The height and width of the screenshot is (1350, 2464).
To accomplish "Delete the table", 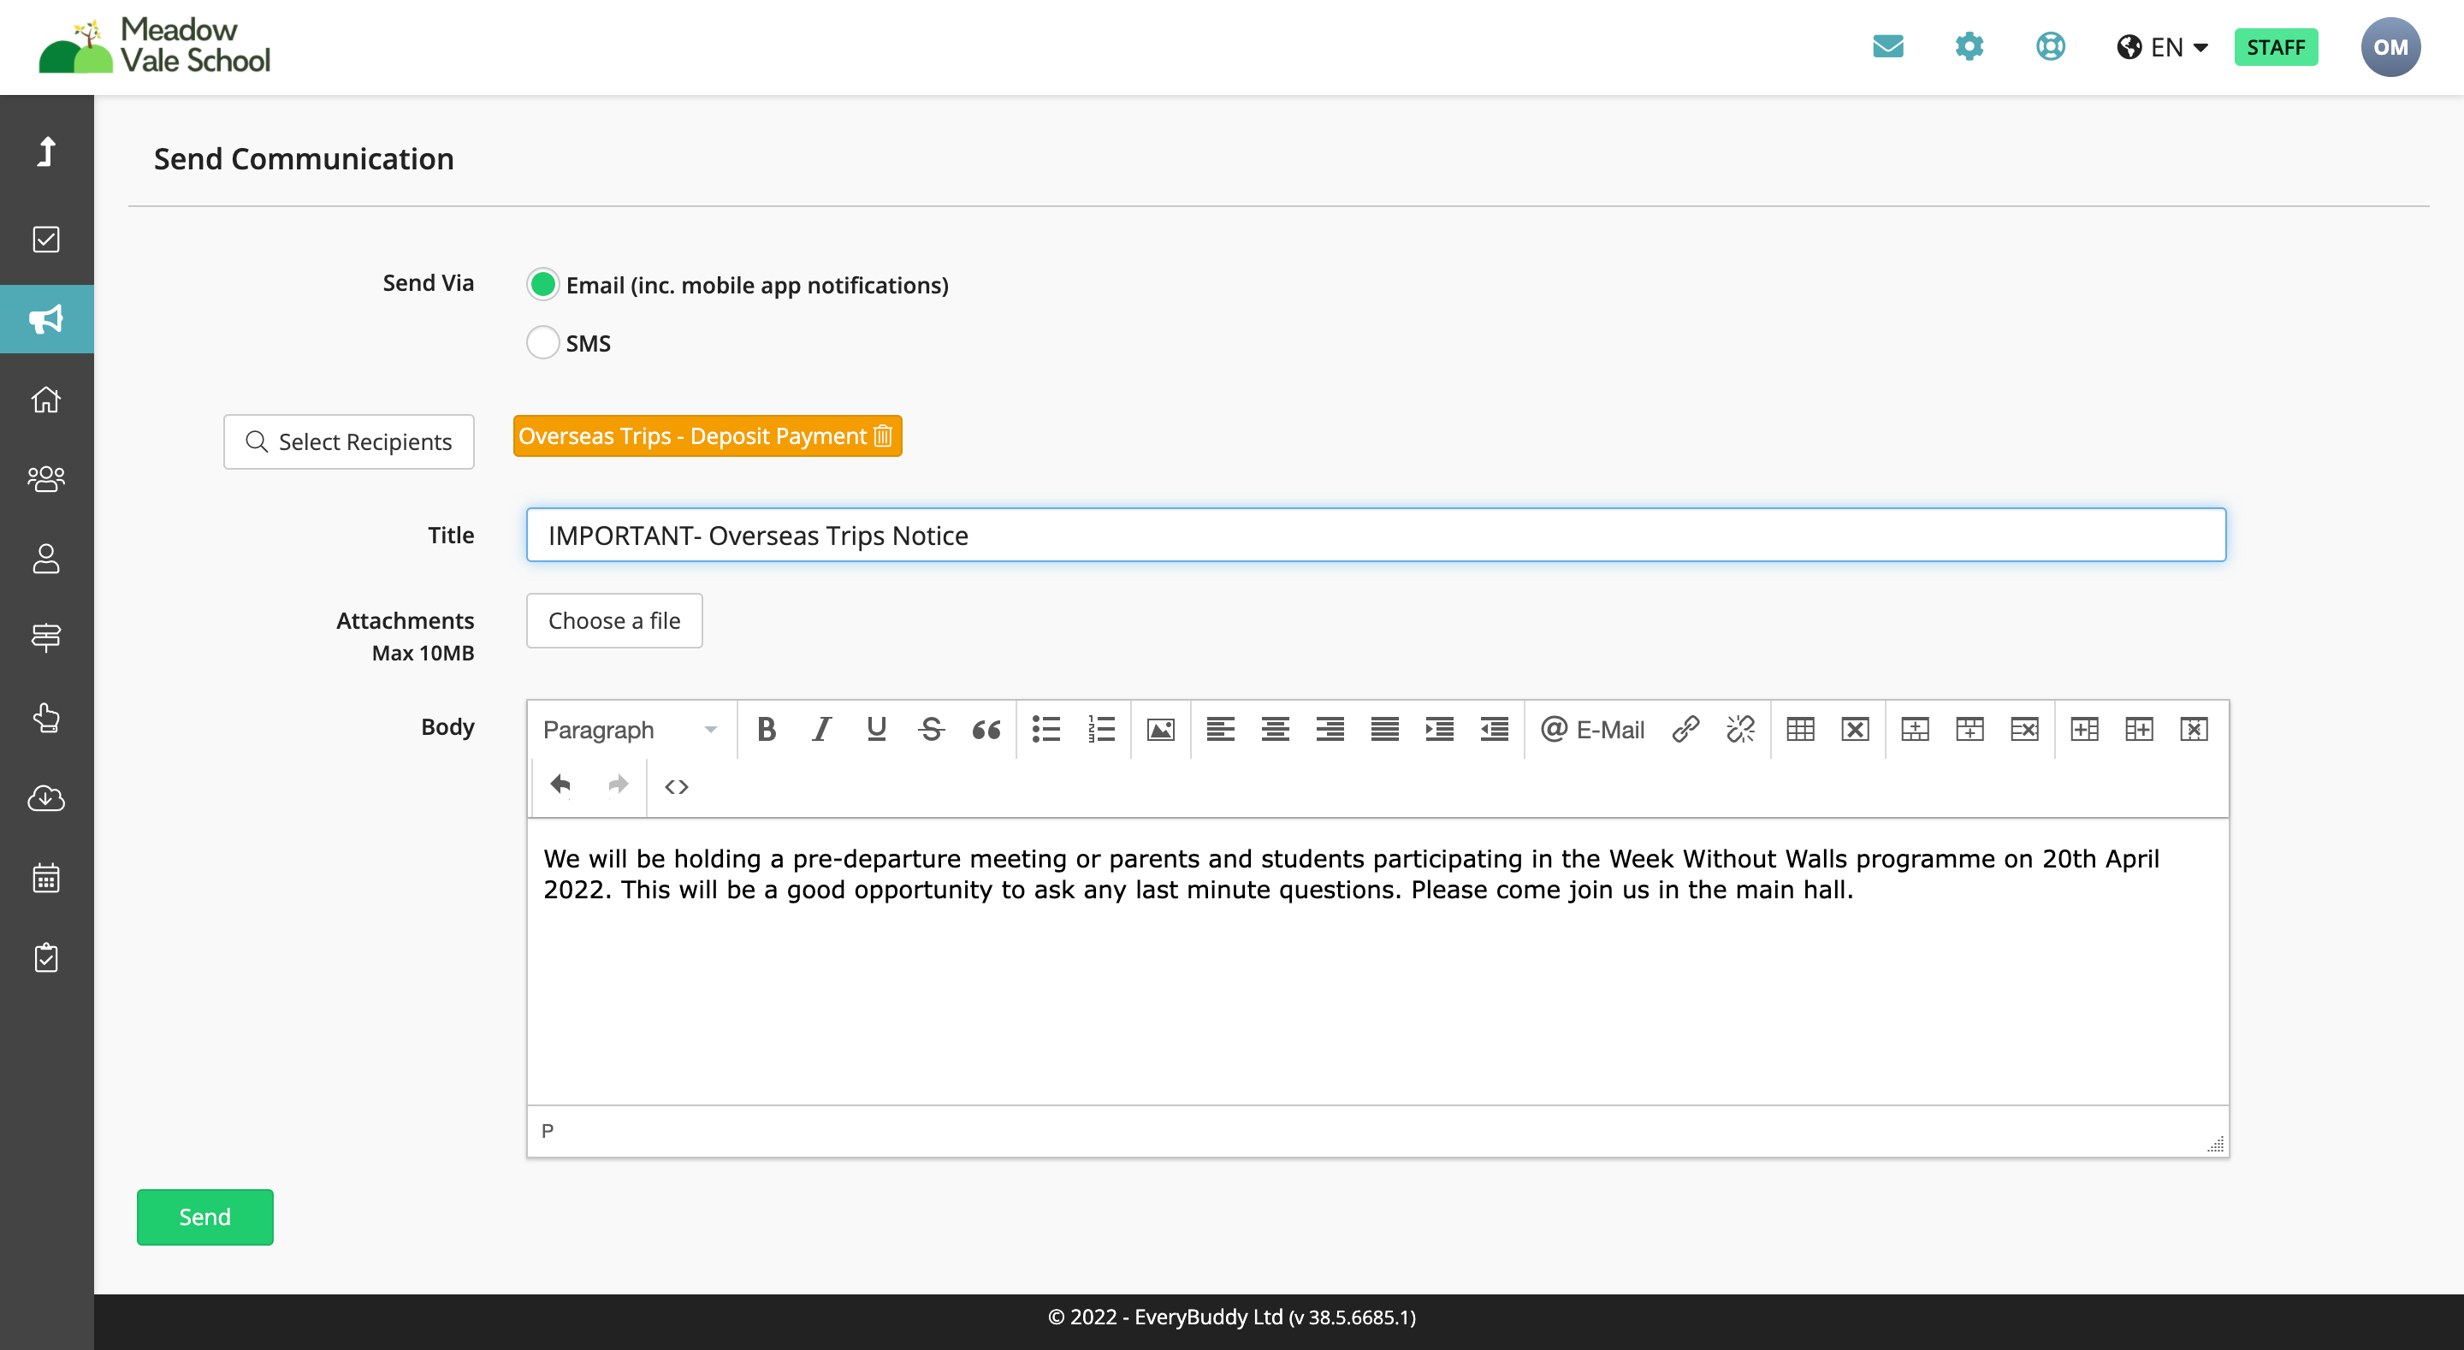I will (x=1856, y=730).
